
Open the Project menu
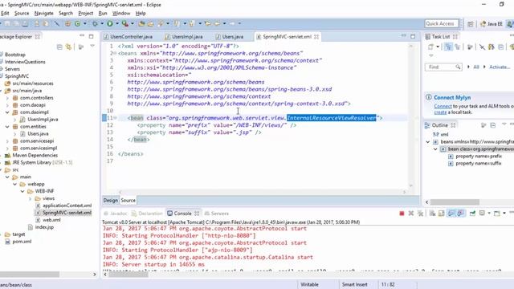(x=86, y=14)
